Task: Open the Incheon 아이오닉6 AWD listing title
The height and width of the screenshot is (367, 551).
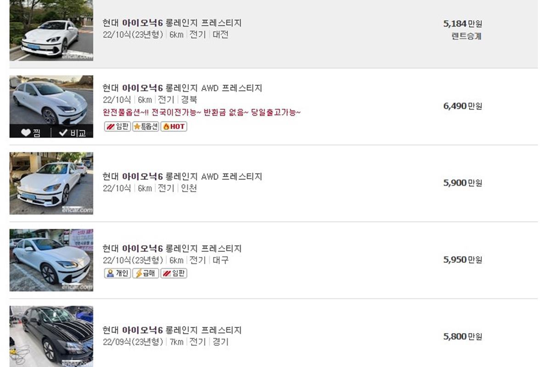Action: pyautogui.click(x=181, y=176)
